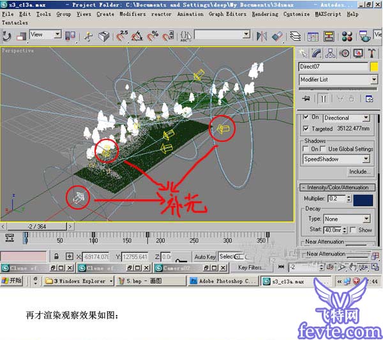
Task: Click the Pin Stack icon
Action: [306, 98]
